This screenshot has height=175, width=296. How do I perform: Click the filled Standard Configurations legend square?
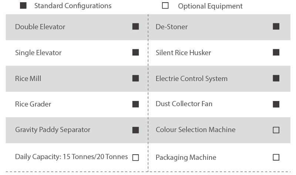[23, 6]
